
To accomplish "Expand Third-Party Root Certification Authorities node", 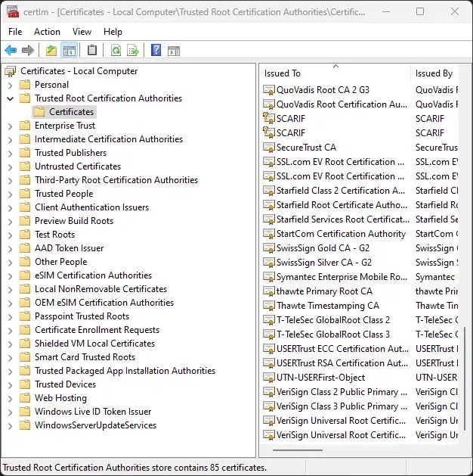I will (11, 181).
